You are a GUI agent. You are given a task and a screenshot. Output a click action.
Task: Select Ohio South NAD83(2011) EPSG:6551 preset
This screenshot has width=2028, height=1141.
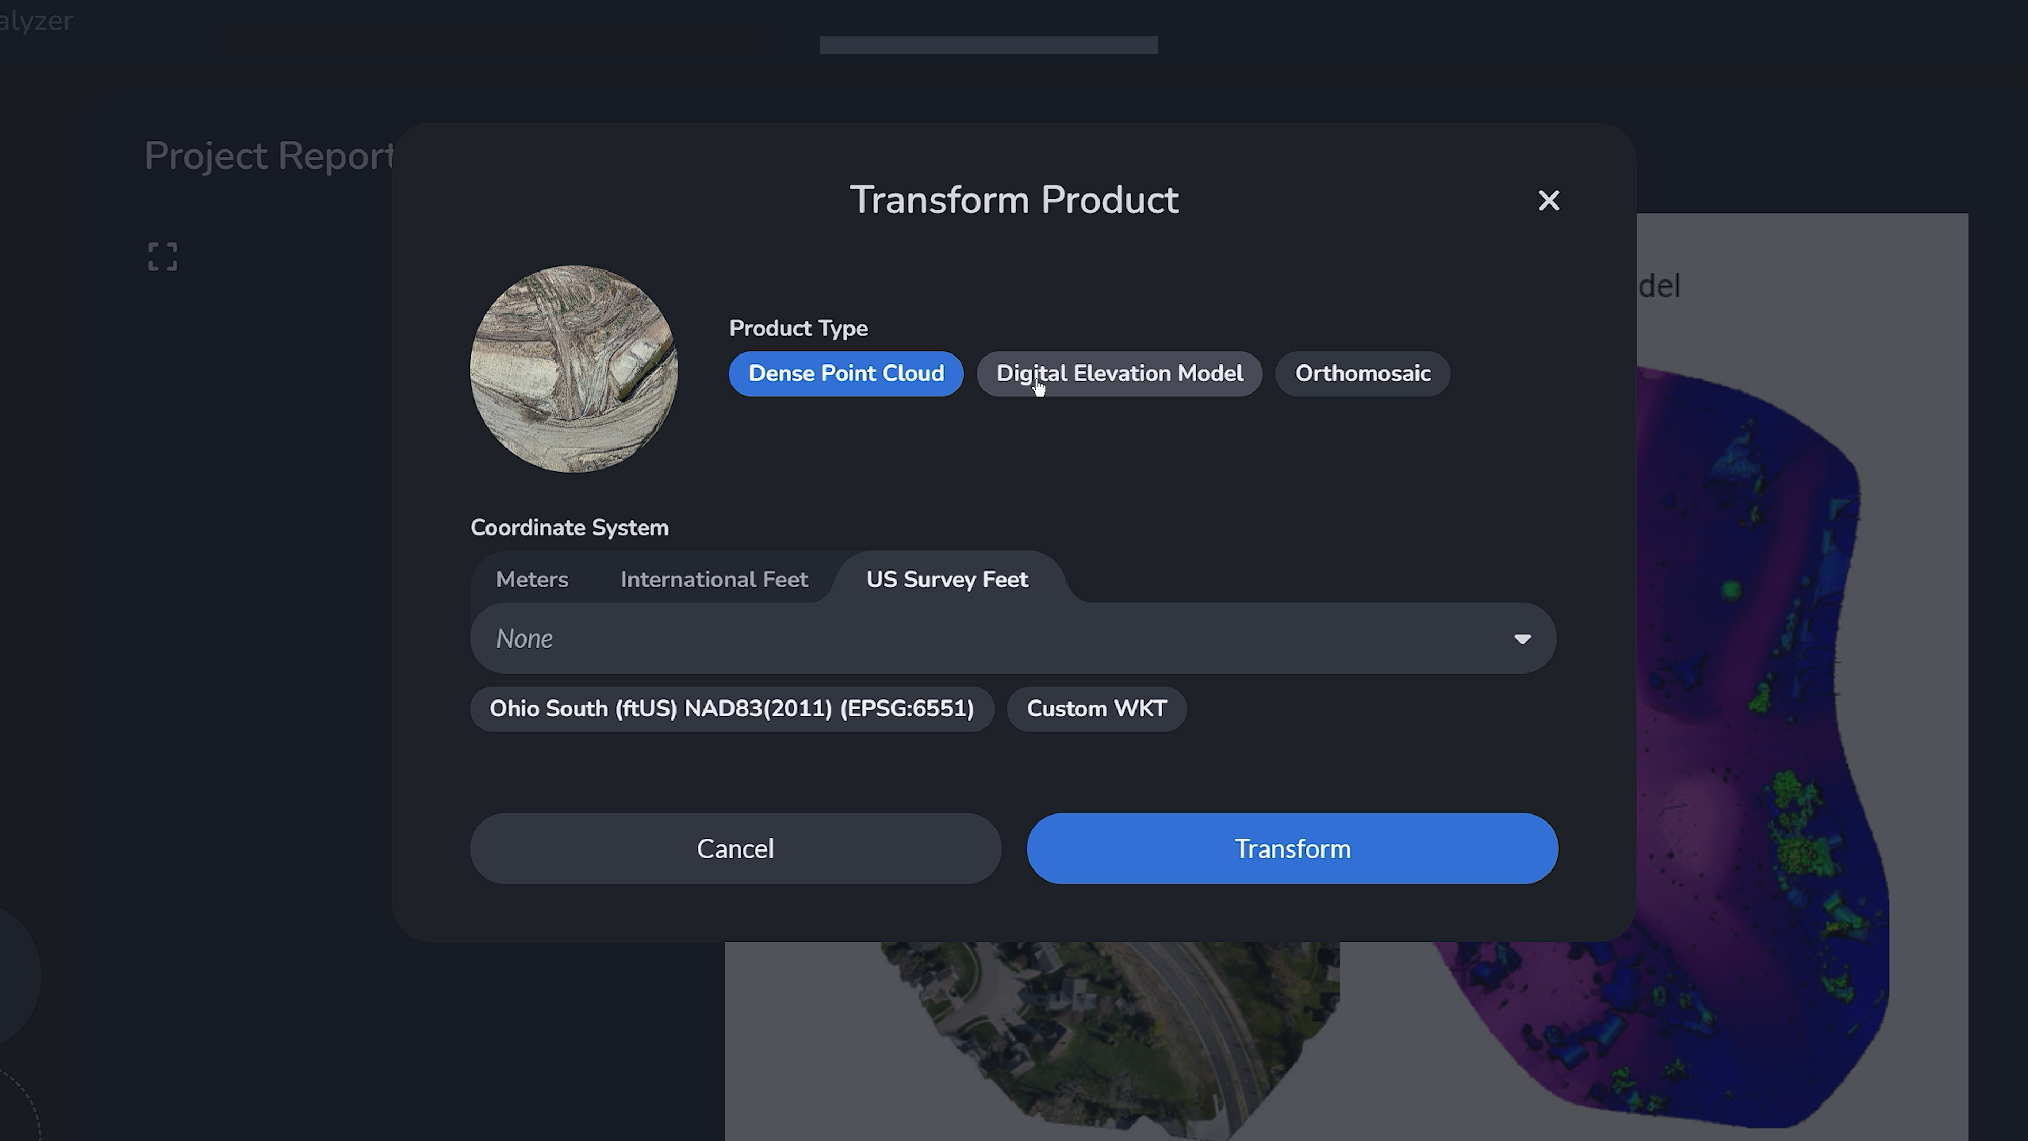point(731,708)
